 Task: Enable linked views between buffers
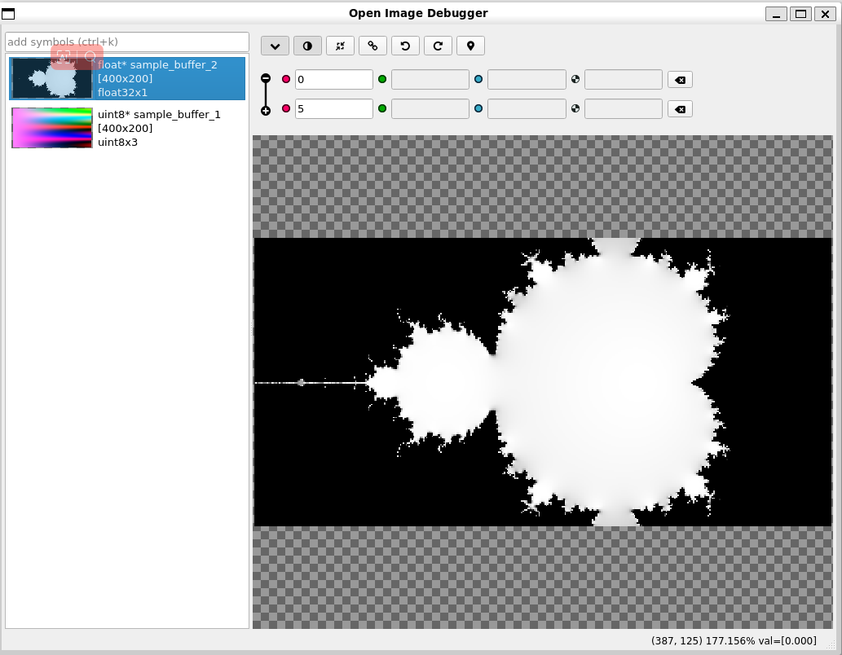(x=373, y=46)
